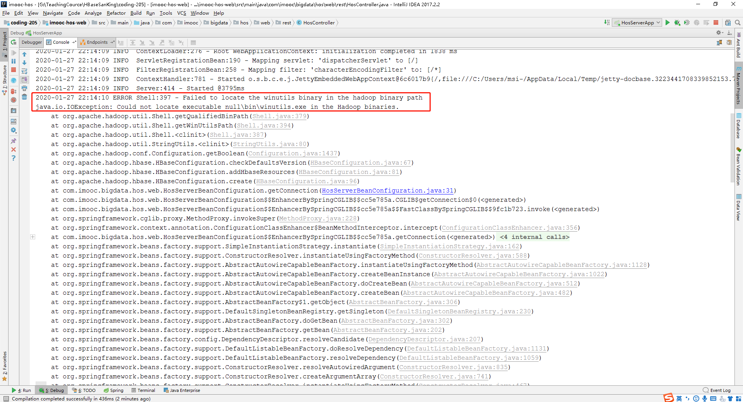
Task: Hide the Debug tool window
Action: click(729, 33)
